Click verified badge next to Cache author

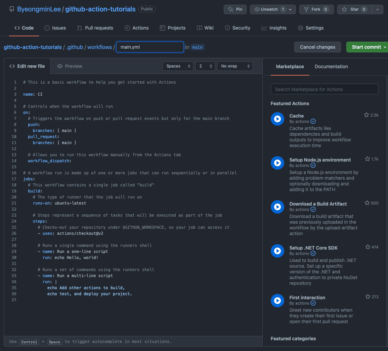pyautogui.click(x=313, y=122)
